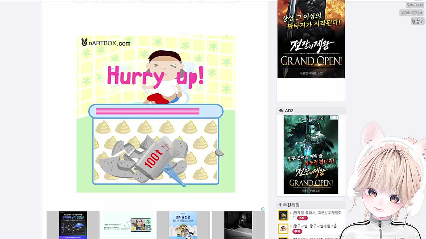Click the 999+ badge on first game
The width and height of the screenshot is (426, 239).
coord(302,218)
